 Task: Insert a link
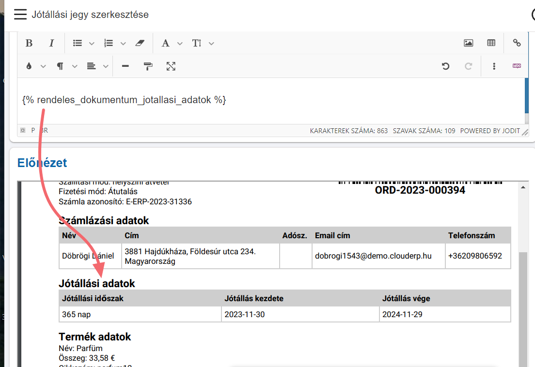[x=517, y=43]
